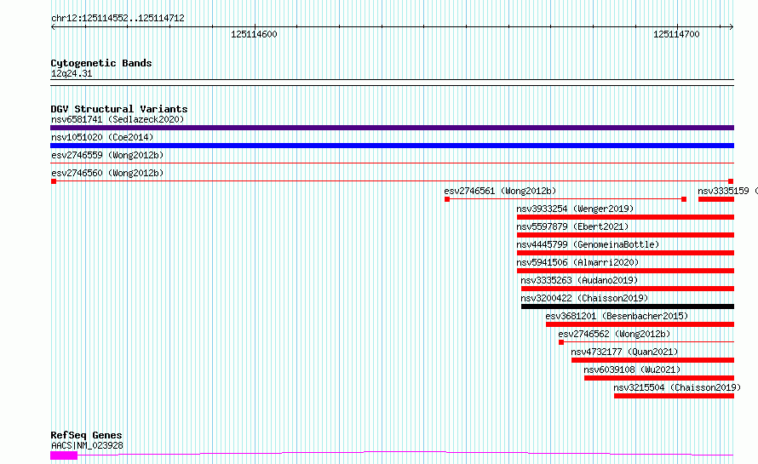Open nsv3335263 (Audano2019) variant label
758x464 pixels.
[579, 280]
